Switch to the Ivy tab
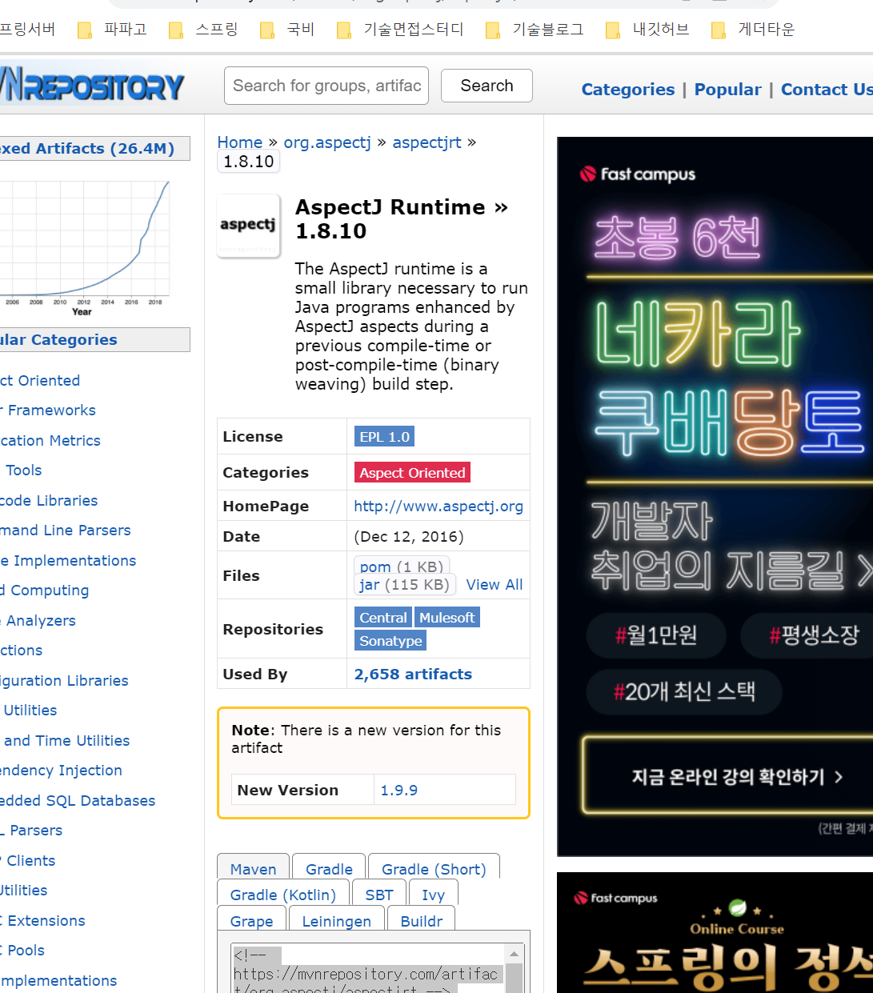The image size is (873, 993). point(433,895)
